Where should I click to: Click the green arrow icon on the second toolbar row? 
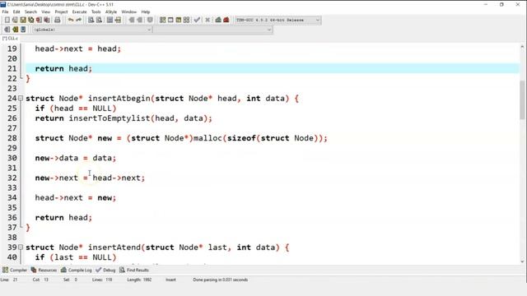[15, 30]
